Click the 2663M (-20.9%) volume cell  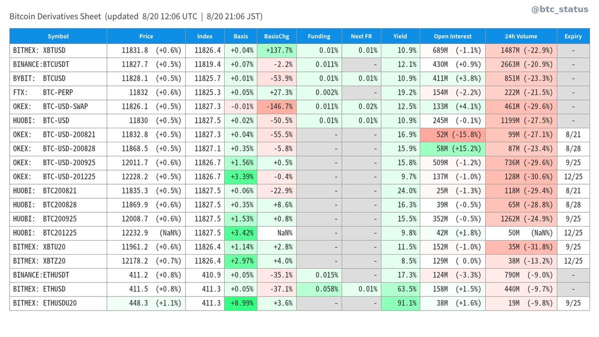(521, 64)
